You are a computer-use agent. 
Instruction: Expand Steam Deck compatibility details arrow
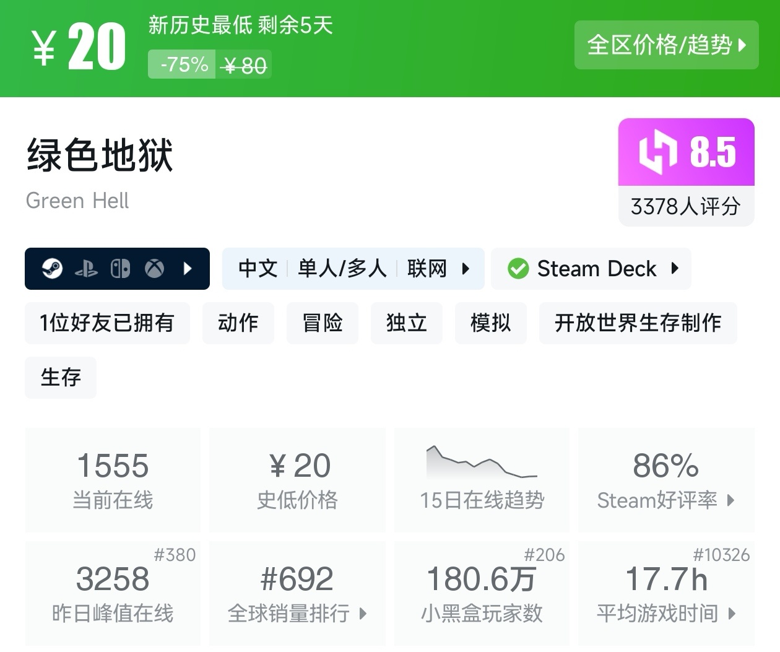pos(675,269)
